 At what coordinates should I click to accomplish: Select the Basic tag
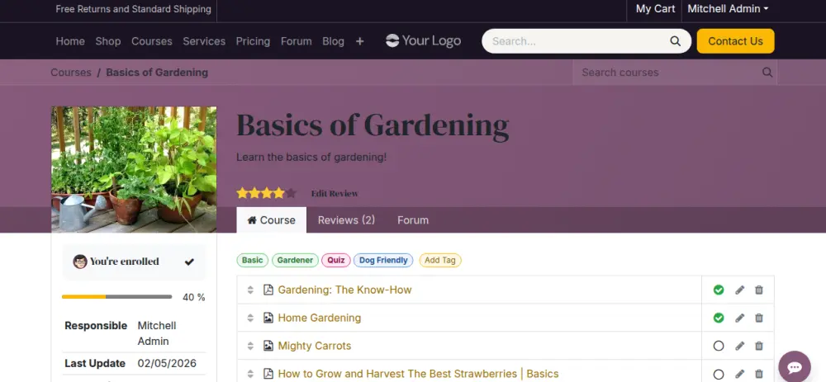point(252,261)
